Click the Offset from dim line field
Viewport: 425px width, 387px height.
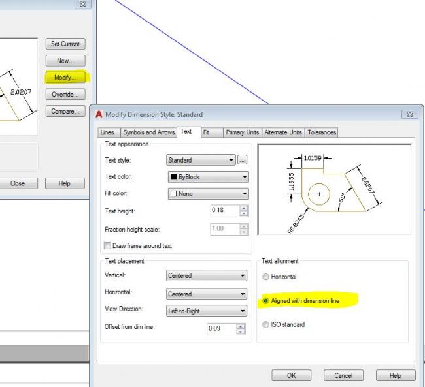click(222, 329)
